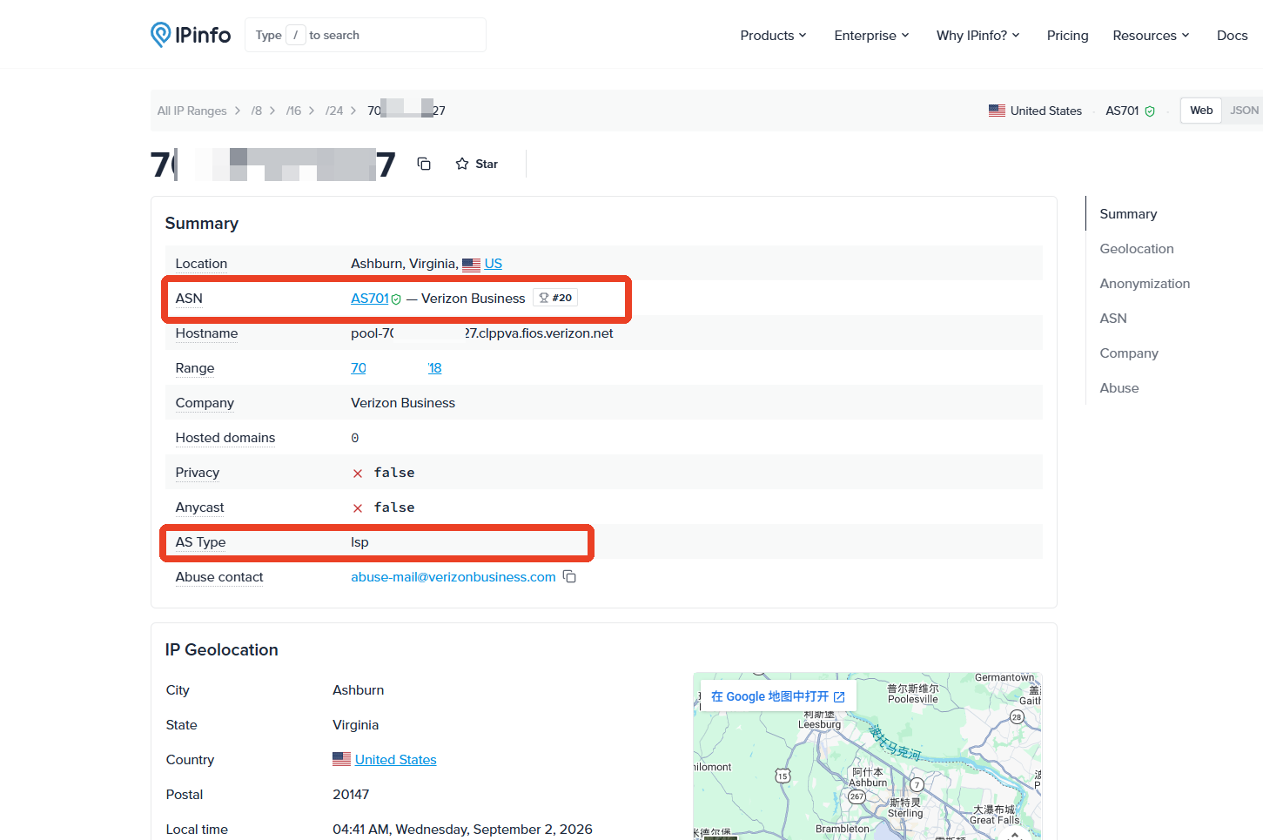Star this IP address

click(x=477, y=164)
